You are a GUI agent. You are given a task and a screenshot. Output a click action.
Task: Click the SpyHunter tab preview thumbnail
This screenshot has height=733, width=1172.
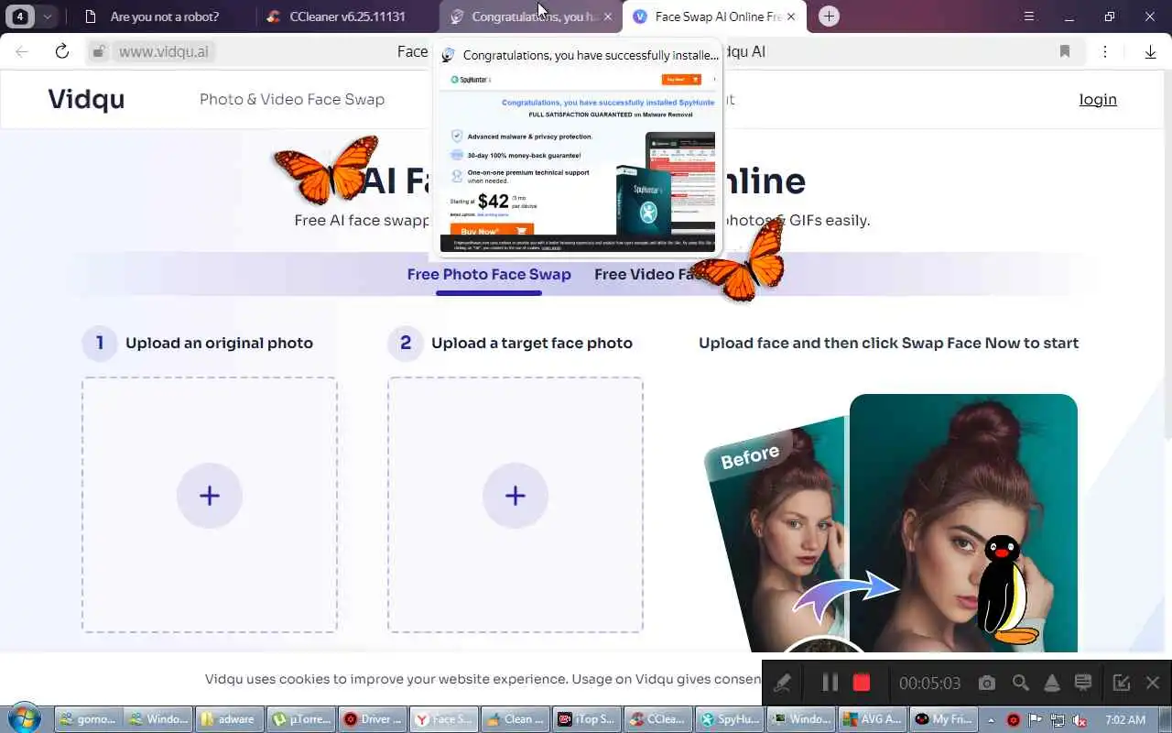tap(578, 160)
